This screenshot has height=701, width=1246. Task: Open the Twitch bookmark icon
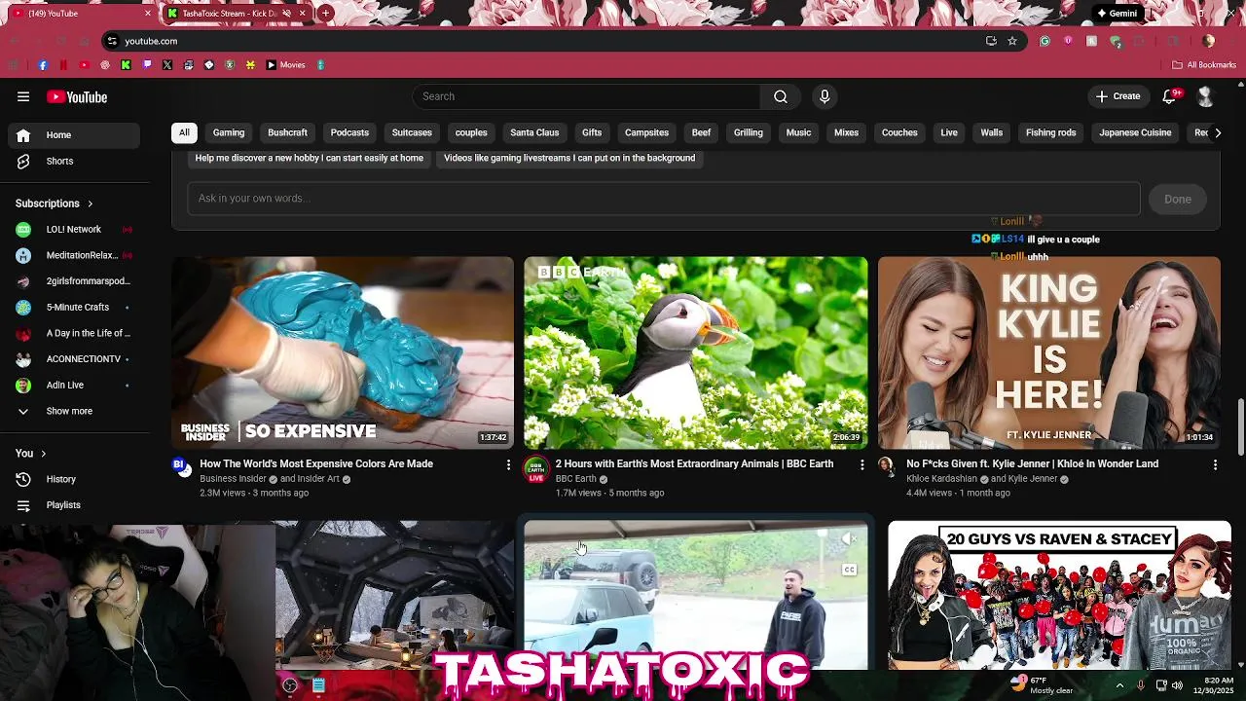pyautogui.click(x=147, y=65)
